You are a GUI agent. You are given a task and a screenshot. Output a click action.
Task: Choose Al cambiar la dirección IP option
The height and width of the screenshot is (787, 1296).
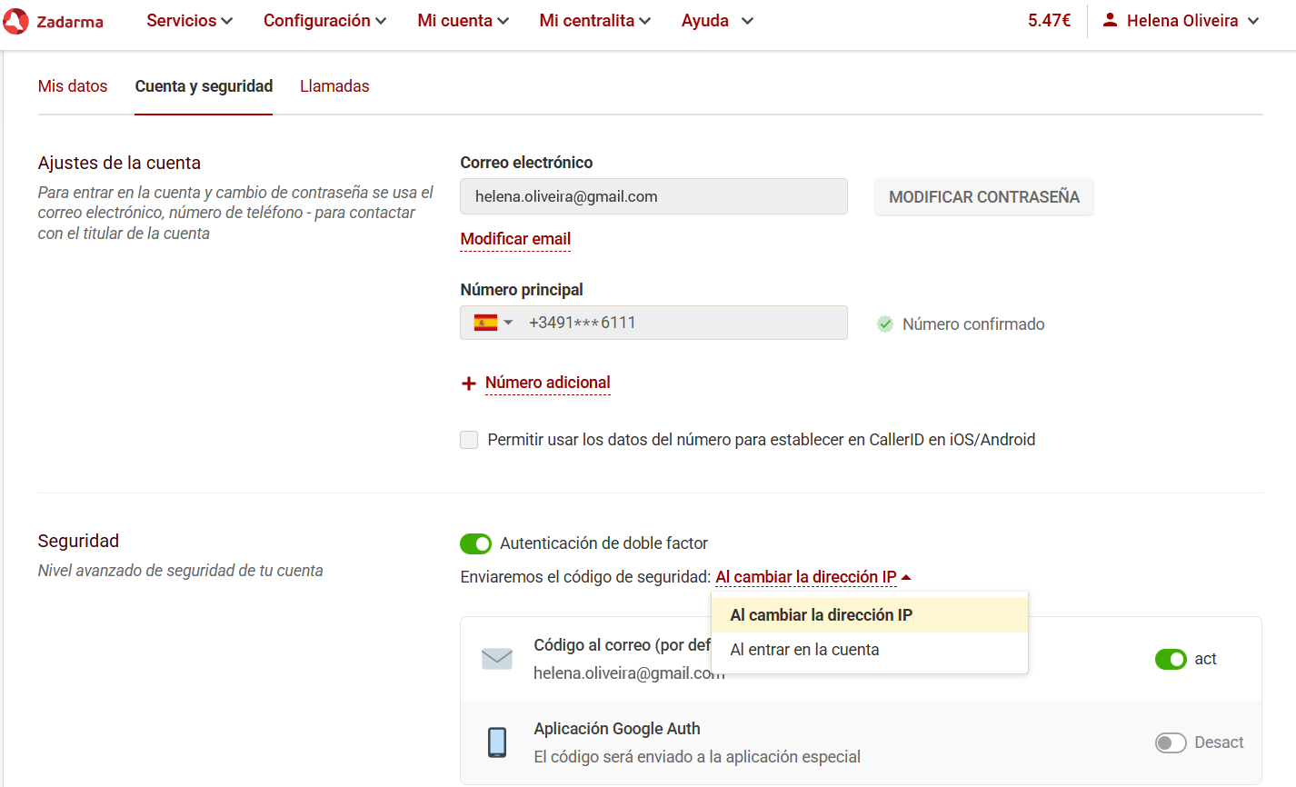pyautogui.click(x=870, y=615)
